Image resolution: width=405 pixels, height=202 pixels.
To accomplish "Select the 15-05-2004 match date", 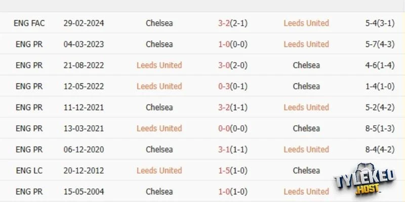I will click(x=84, y=192).
